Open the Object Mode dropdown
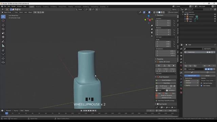Image resolution: width=217 pixels, height=122 pixels. [x=7, y=12]
